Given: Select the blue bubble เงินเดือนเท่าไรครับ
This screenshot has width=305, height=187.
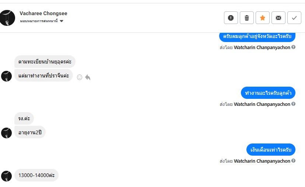Looking at the screenshot, I should coord(271,150).
